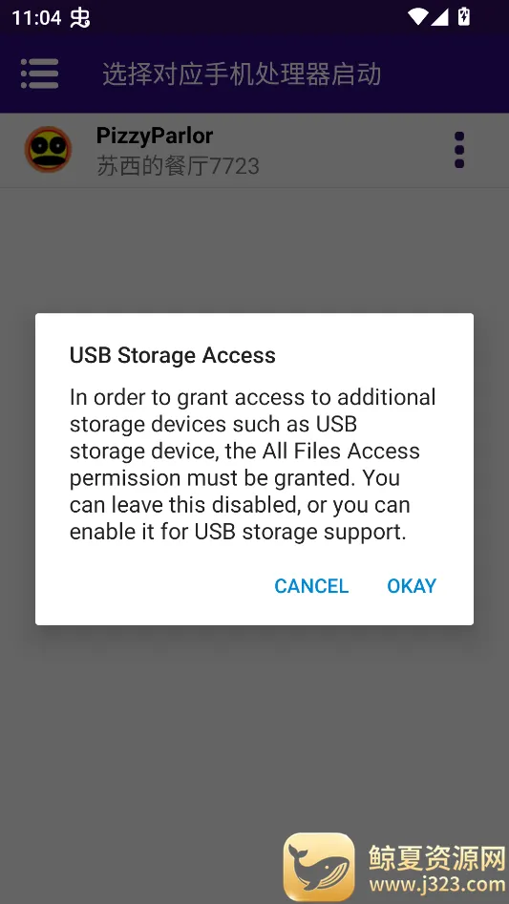
Task: Open the www.j323.com watermark link
Action: pyautogui.click(x=437, y=884)
